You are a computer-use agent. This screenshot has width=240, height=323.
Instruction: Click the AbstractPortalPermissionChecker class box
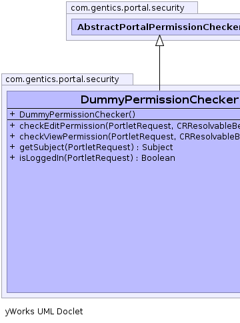(156, 27)
